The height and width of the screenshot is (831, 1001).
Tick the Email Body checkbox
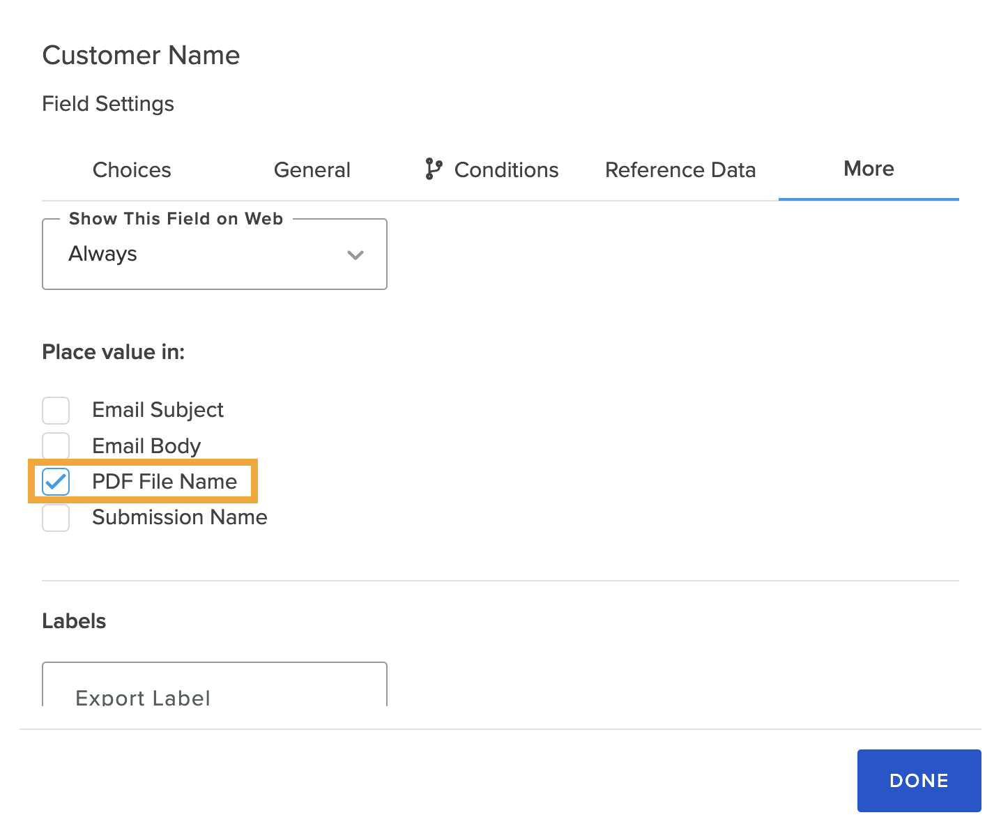tap(56, 446)
